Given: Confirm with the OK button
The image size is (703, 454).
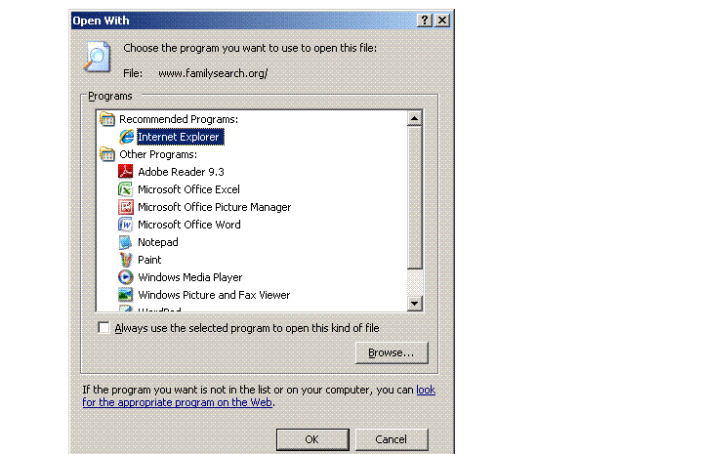Looking at the screenshot, I should click(312, 439).
